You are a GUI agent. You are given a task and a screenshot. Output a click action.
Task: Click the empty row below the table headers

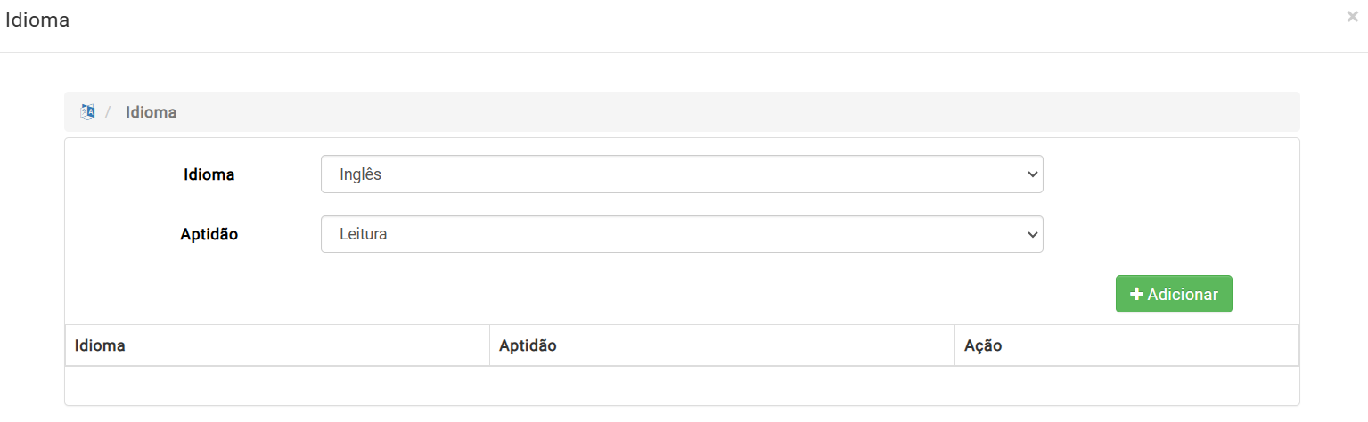pyautogui.click(x=682, y=385)
